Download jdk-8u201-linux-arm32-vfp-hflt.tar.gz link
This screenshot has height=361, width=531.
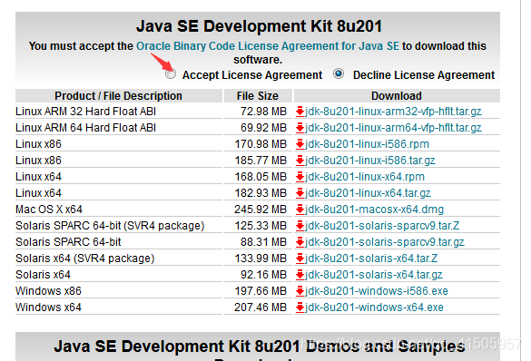click(x=393, y=112)
